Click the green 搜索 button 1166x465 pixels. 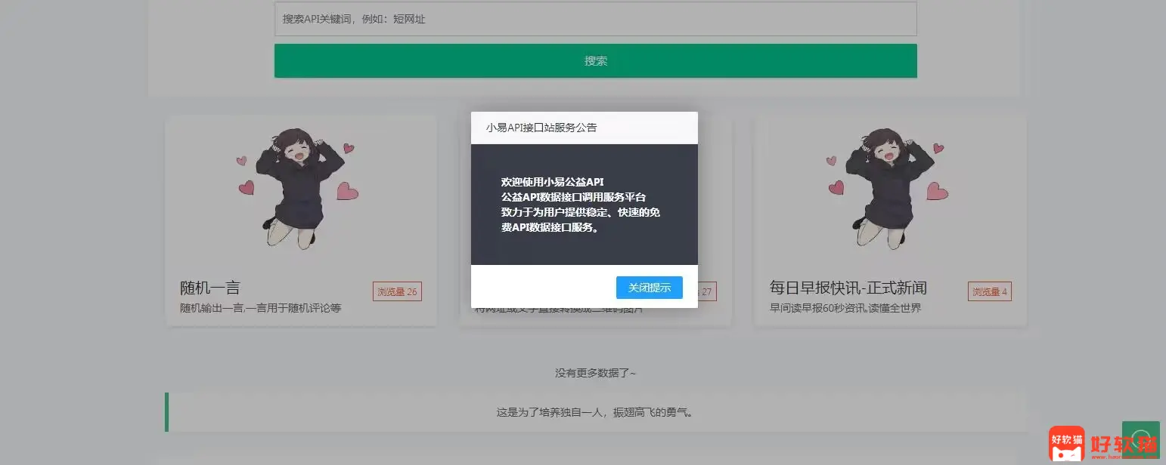pyautogui.click(x=596, y=60)
